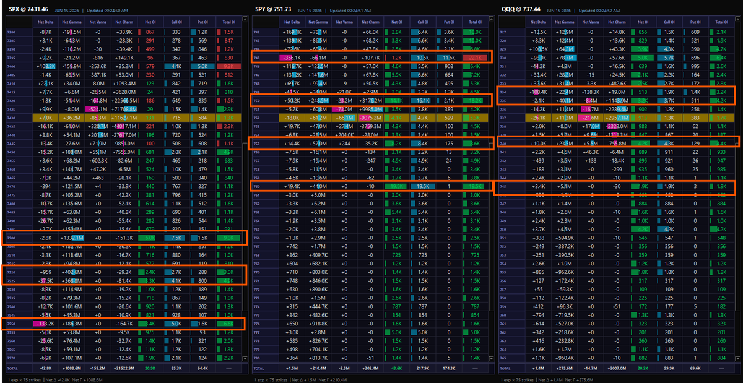743x383 pixels.
Task: Select highlighted strike 7430 label in SPX panel
Action: pos(11,117)
